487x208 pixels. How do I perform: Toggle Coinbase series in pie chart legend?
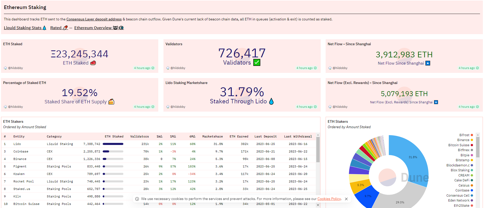point(462,190)
